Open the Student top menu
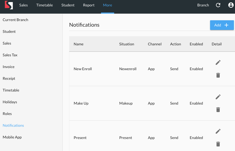Image resolution: width=235 pixels, height=151 pixels. [68, 5]
